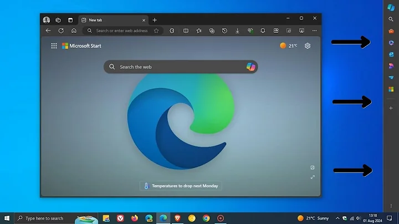Open the Favorites list icon

point(199,31)
